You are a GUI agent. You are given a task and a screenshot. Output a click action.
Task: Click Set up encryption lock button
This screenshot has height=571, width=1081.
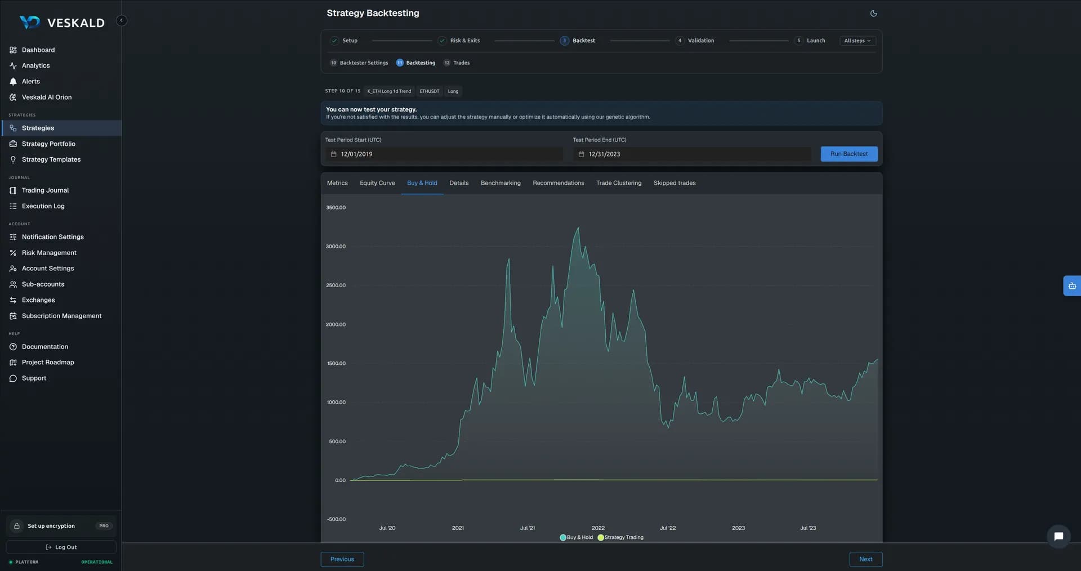click(61, 526)
